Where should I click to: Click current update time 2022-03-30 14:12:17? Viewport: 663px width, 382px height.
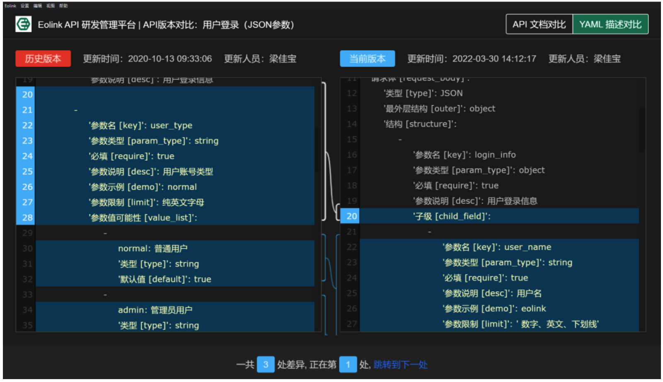click(x=494, y=59)
